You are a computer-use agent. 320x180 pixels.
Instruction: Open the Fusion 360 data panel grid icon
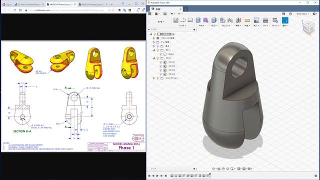[150, 13]
